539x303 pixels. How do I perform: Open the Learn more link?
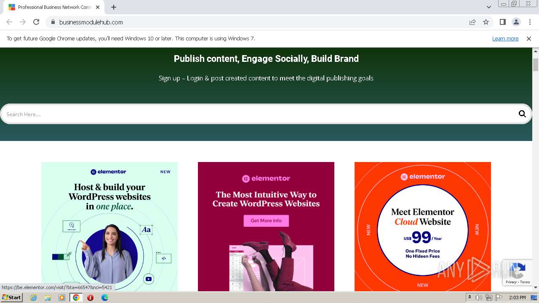point(505,38)
